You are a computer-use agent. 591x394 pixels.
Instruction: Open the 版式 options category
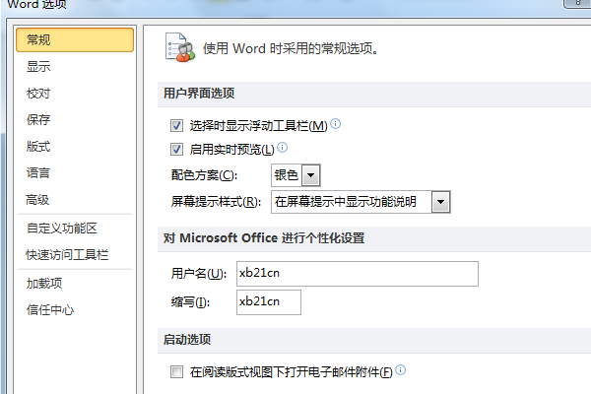38,147
